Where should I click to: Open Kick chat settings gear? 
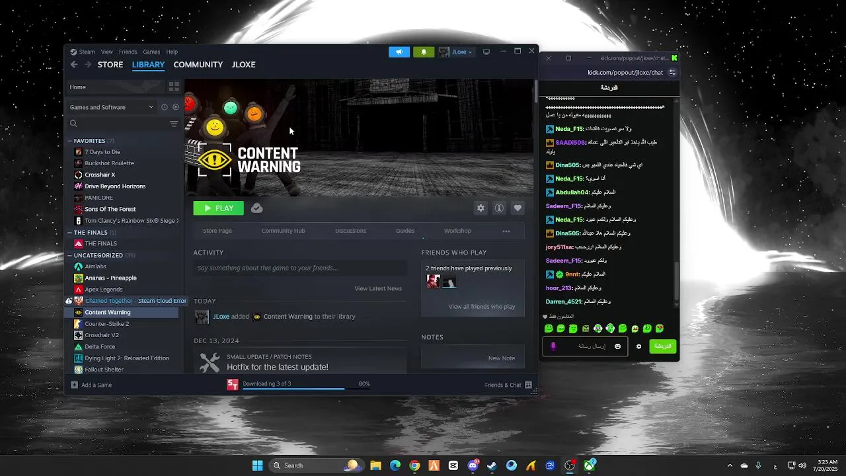(x=638, y=346)
